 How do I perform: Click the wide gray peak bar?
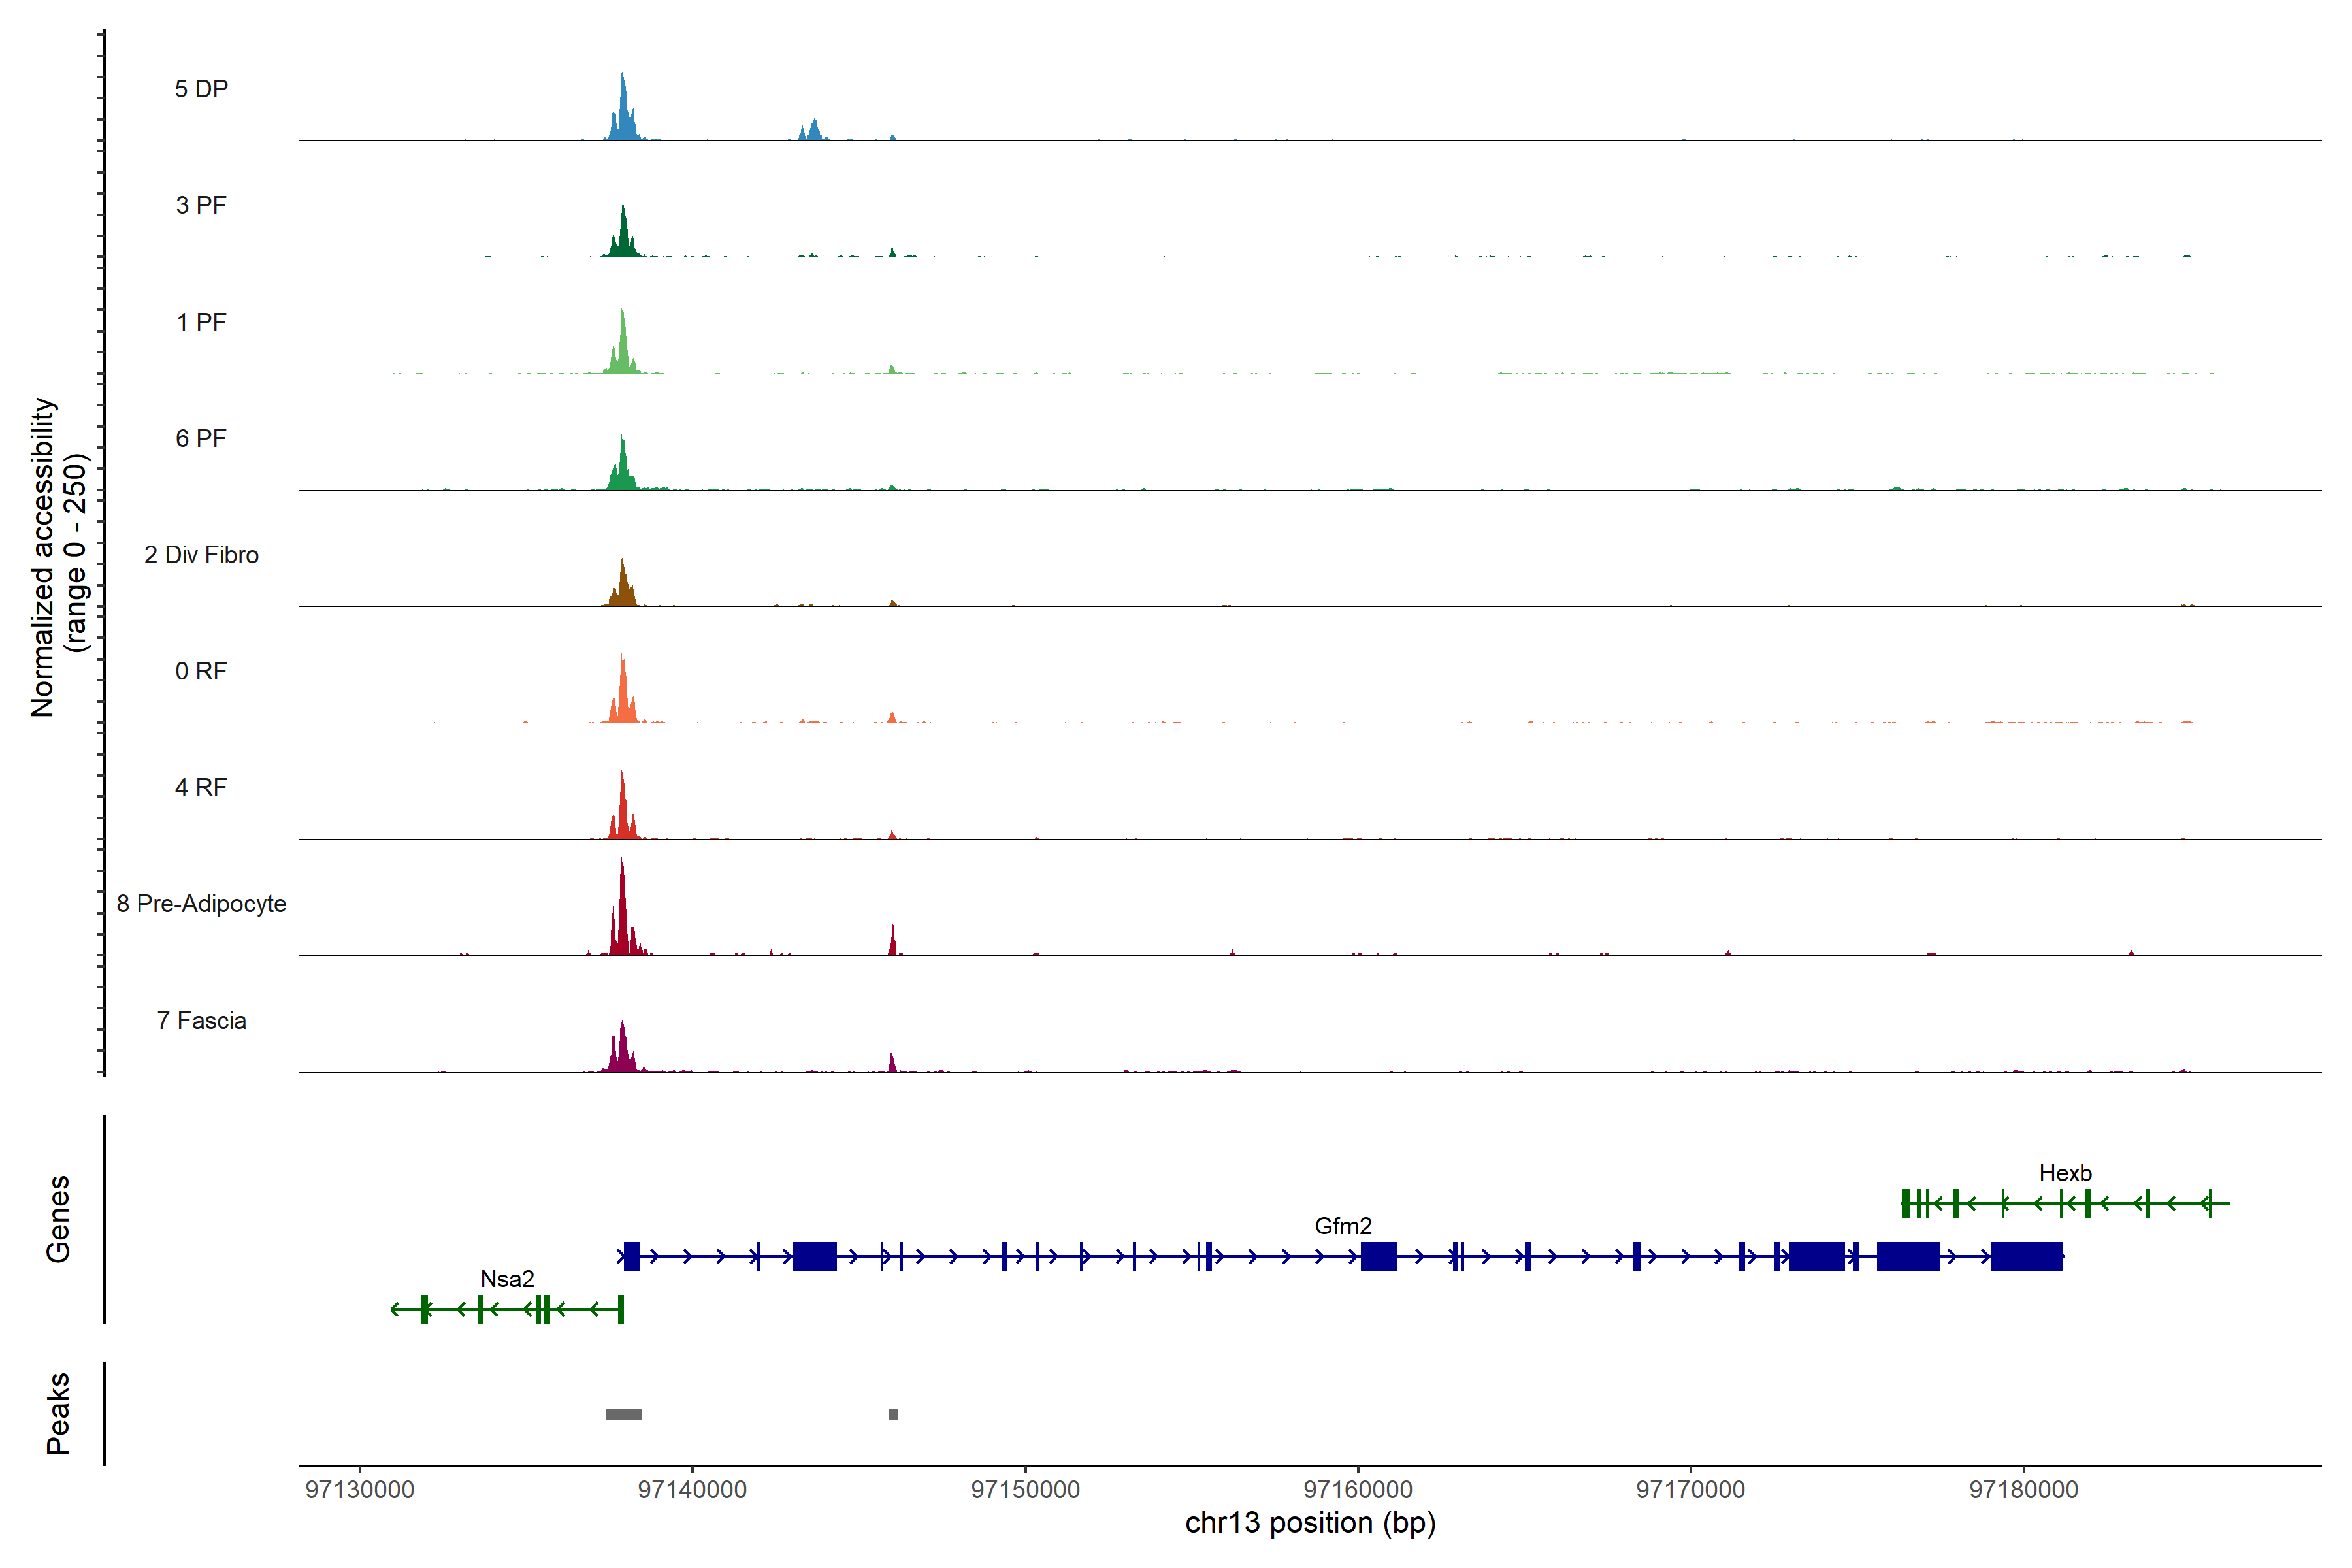[x=624, y=1414]
